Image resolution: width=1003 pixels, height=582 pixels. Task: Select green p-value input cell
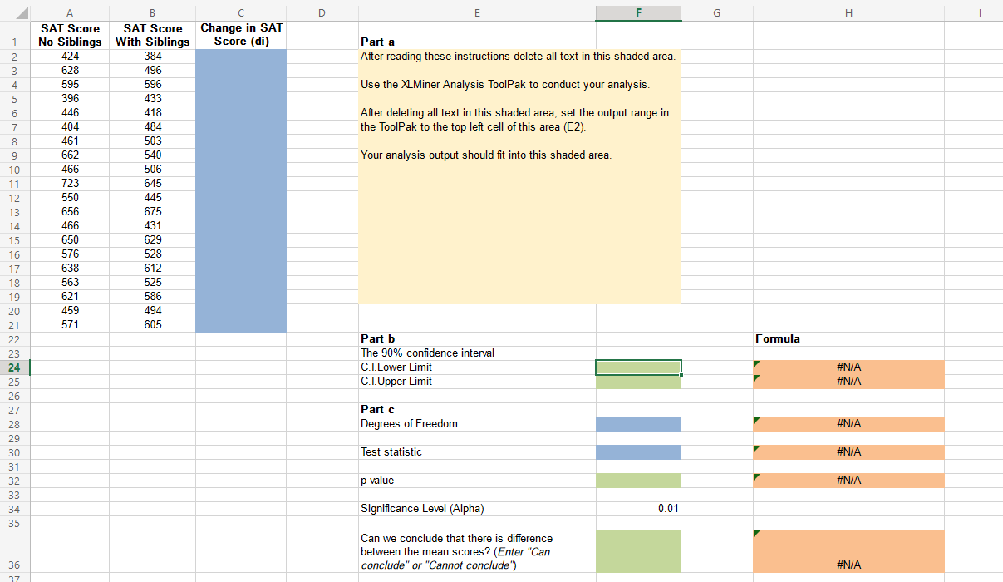[x=638, y=481]
